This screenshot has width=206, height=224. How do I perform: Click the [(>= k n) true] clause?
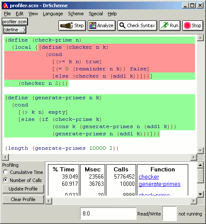[77, 62]
